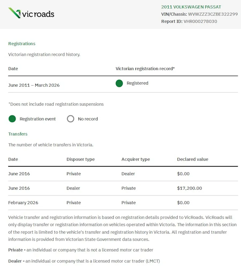The height and width of the screenshot is (268, 241).
Task: Click the Report ID VHR000278030
Action: coord(200,21)
